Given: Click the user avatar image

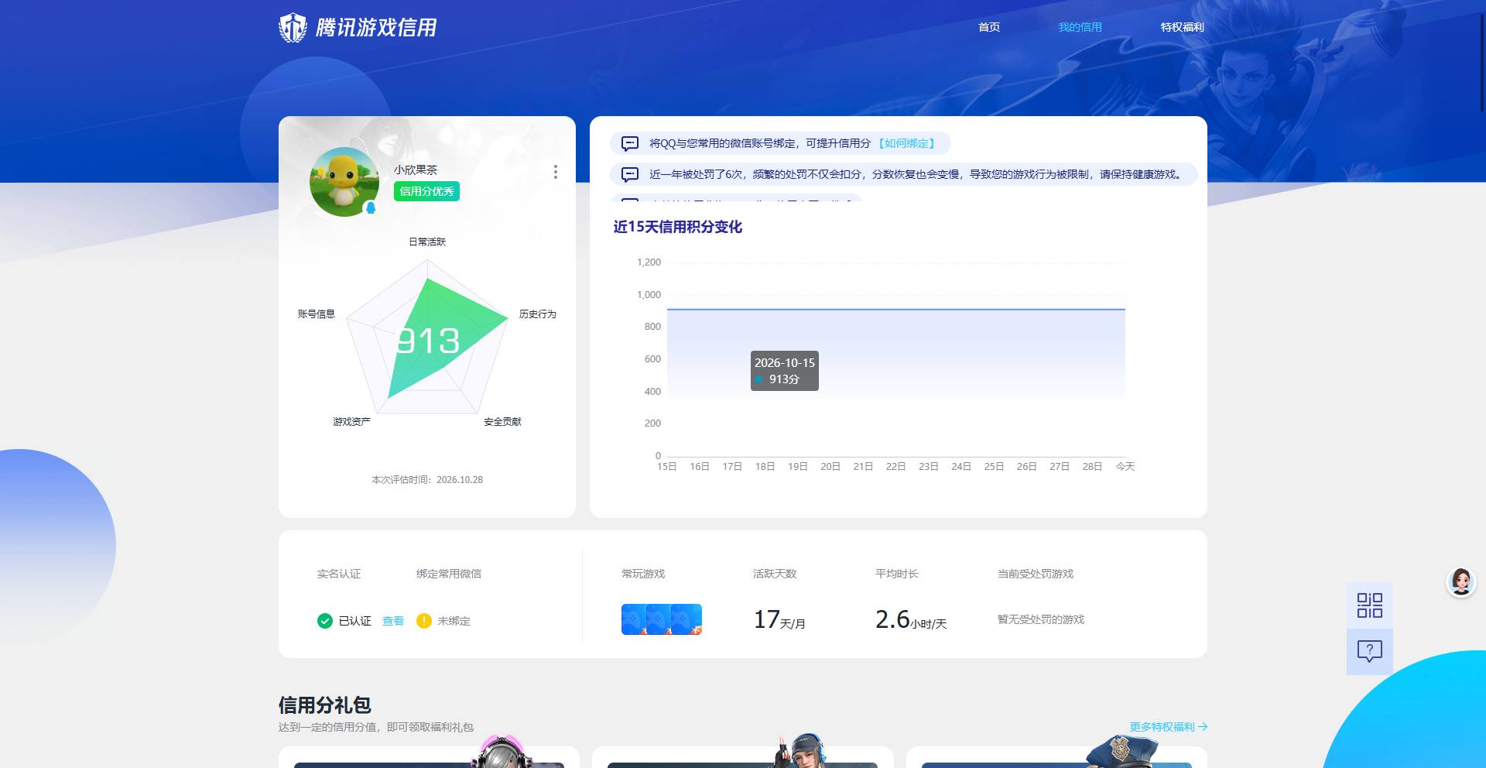Looking at the screenshot, I should pyautogui.click(x=344, y=182).
